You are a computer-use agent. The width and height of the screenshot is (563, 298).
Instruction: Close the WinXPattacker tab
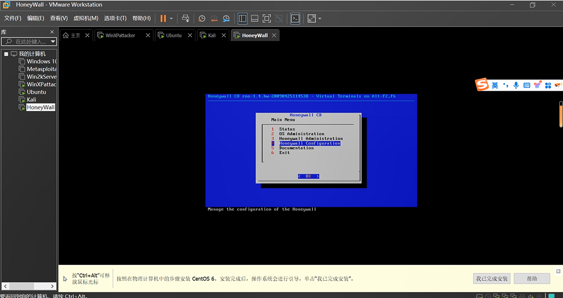(x=148, y=35)
